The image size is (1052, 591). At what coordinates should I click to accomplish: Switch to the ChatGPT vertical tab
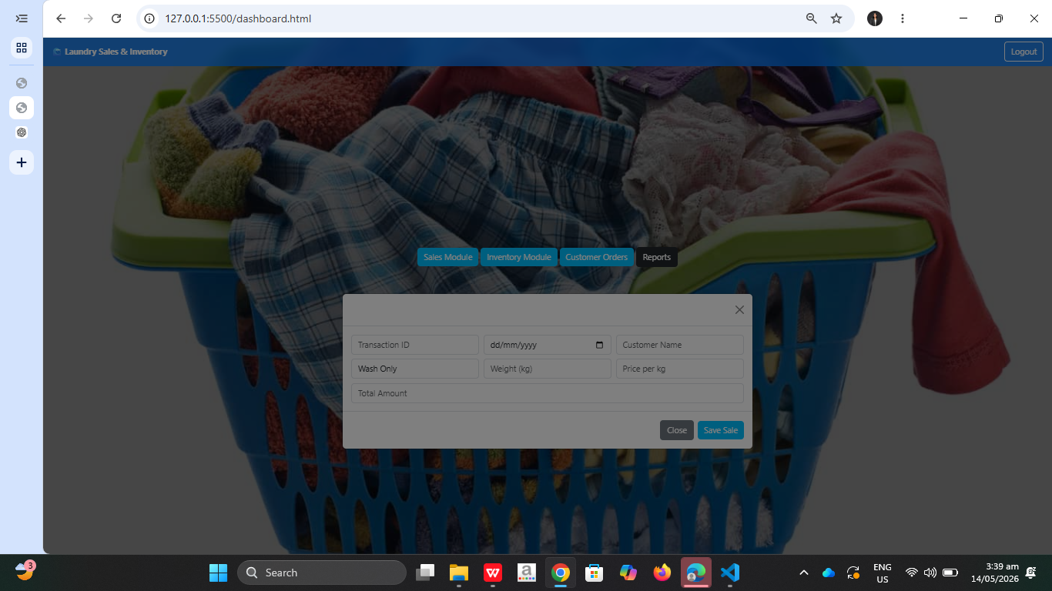coord(22,132)
